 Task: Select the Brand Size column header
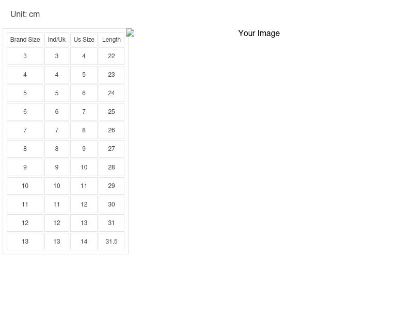coord(25,40)
